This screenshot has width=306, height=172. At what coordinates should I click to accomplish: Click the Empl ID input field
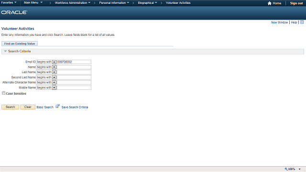click(74, 62)
